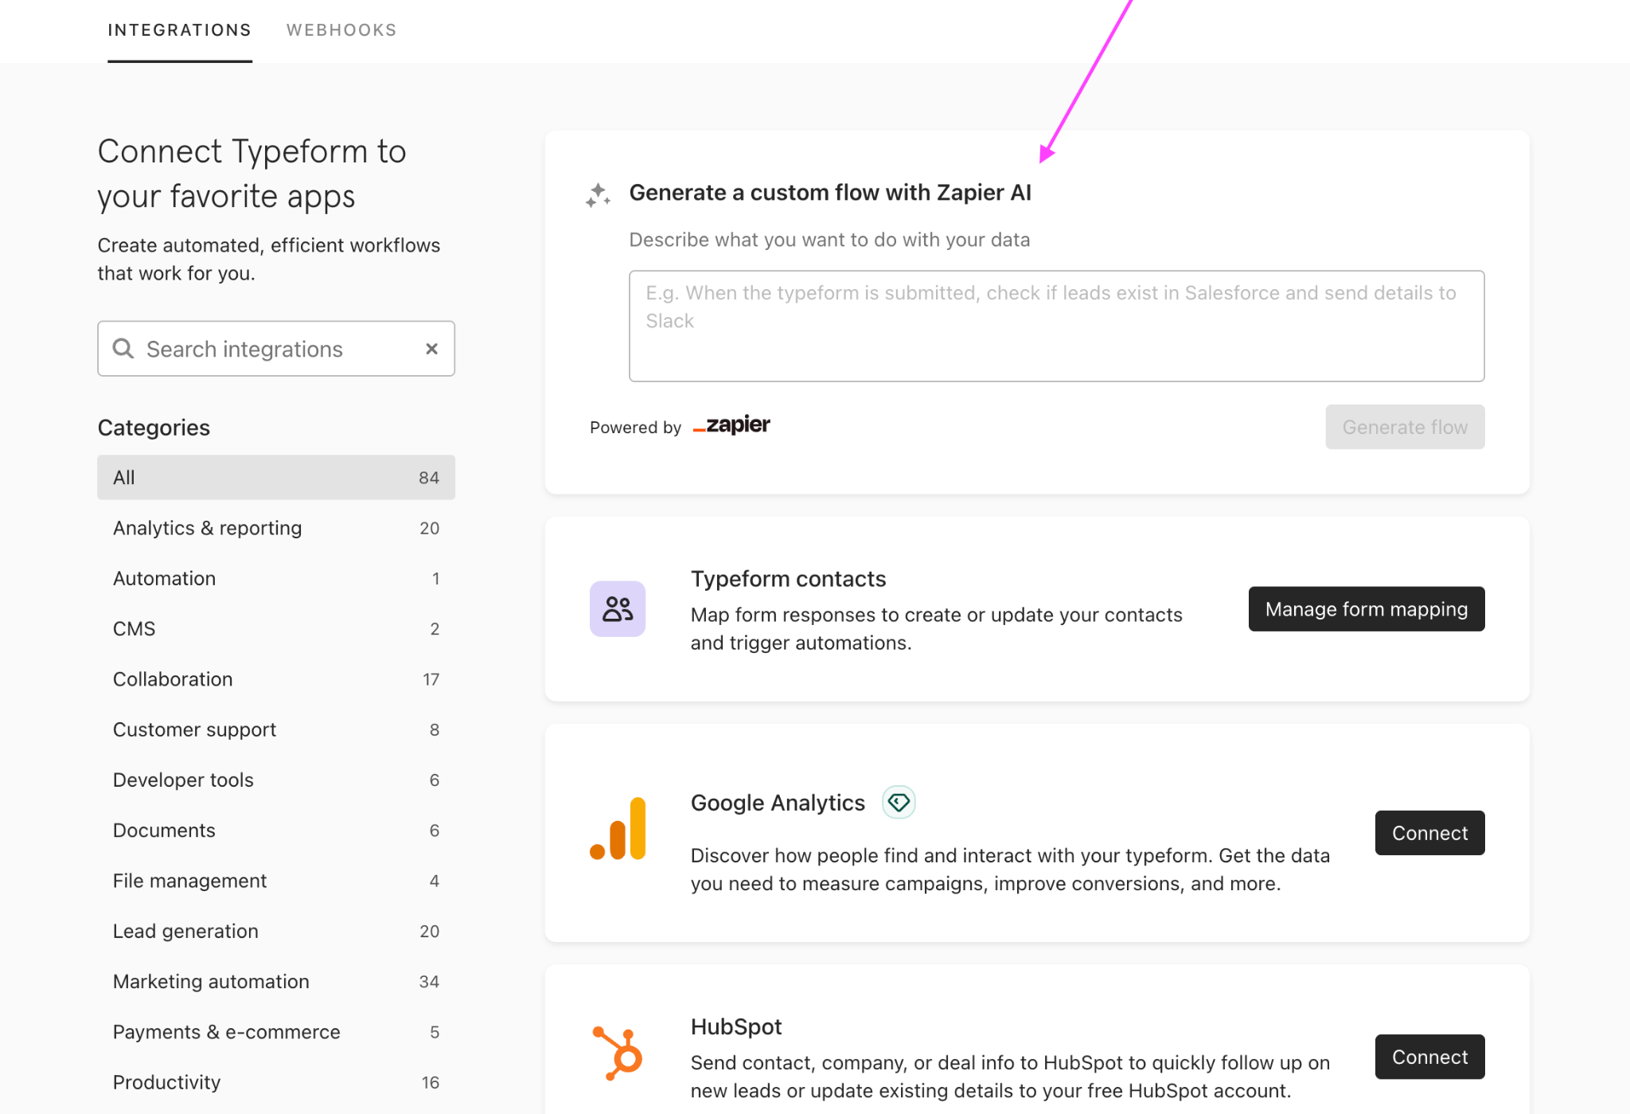1630x1114 pixels.
Task: Open Manage form mapping
Action: click(1367, 609)
